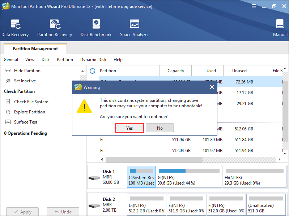Switch to the Partition Management tab

pos(35,49)
